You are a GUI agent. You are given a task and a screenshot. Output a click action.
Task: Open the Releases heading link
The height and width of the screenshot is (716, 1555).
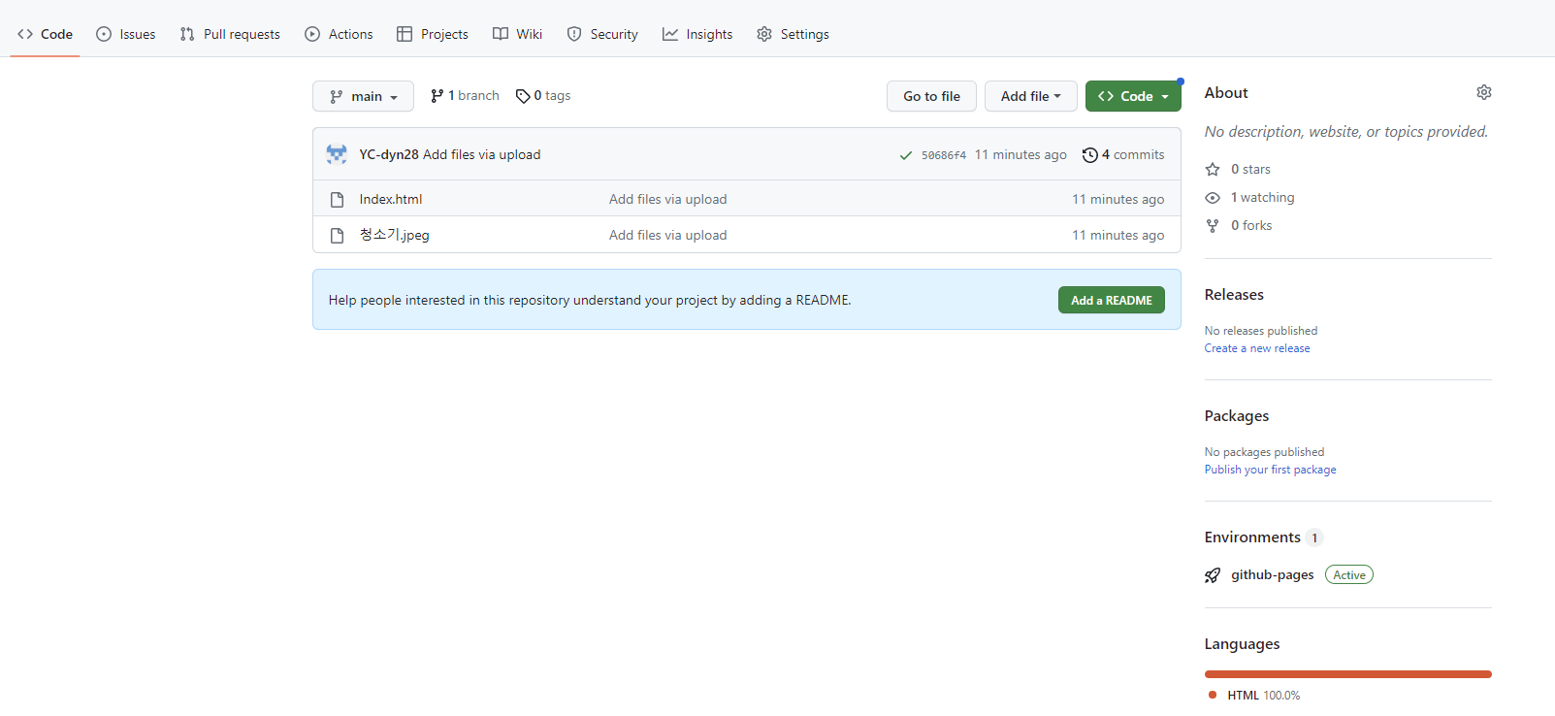point(1234,295)
